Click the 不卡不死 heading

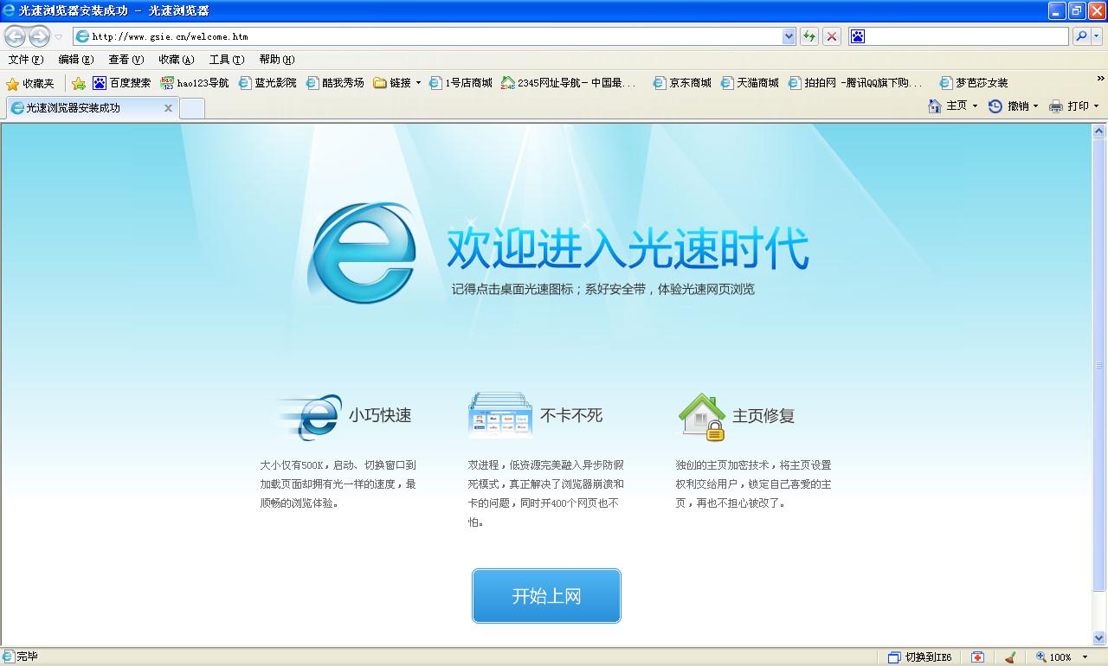[x=571, y=415]
